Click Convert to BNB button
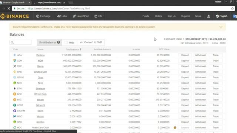This screenshot has height=133, width=237. pos(91,42)
